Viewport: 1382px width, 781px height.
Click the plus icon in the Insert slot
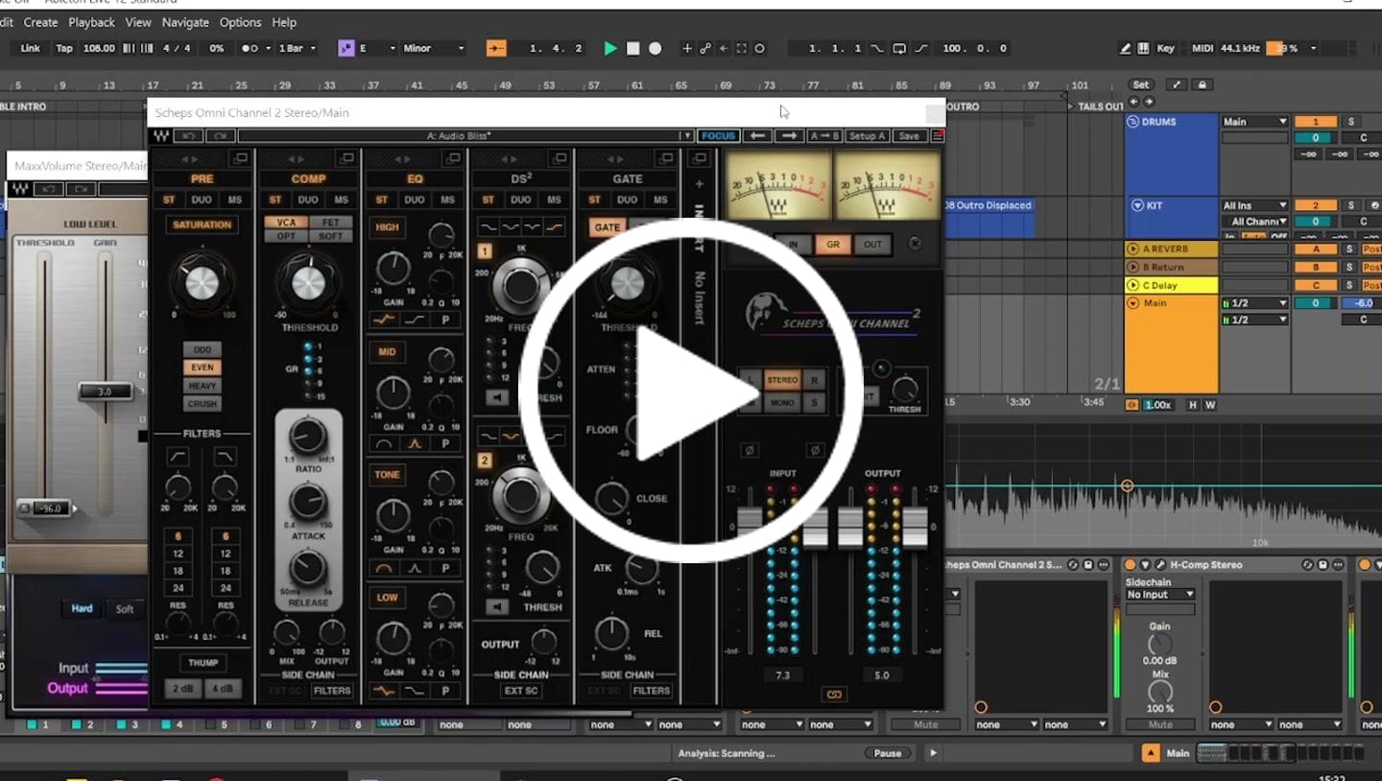[699, 183]
